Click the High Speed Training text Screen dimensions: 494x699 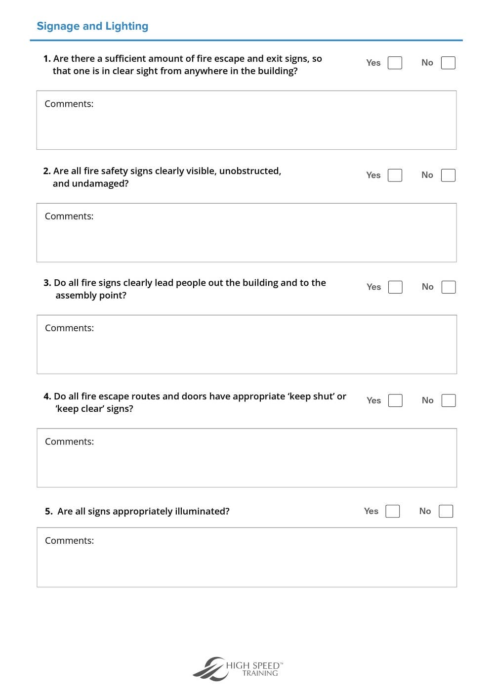coord(255,669)
